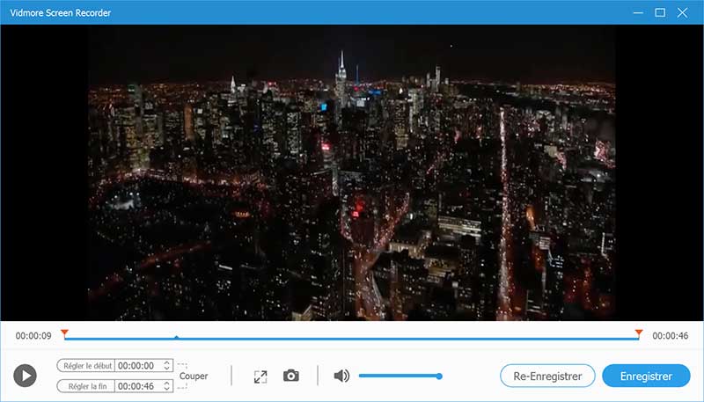
Task: Decrease end time using stepper arrow
Action: coord(168,389)
